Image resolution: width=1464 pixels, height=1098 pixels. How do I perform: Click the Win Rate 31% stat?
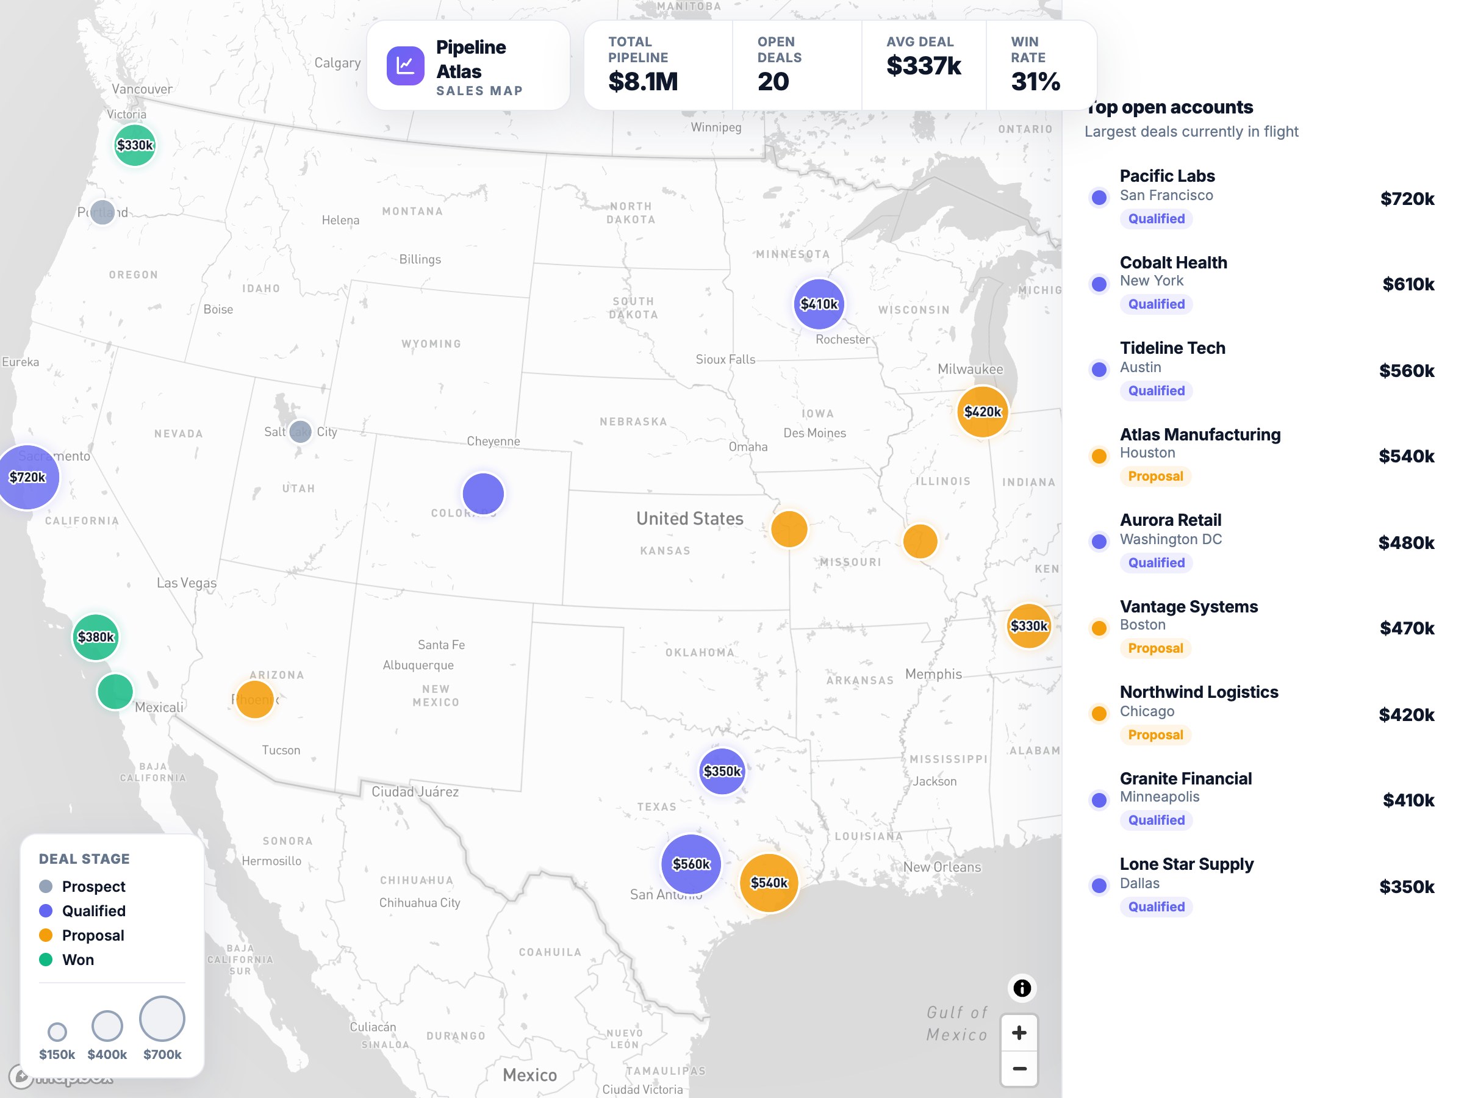(1041, 65)
